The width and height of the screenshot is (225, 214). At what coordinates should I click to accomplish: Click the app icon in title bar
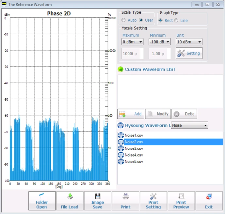pos(4,4)
